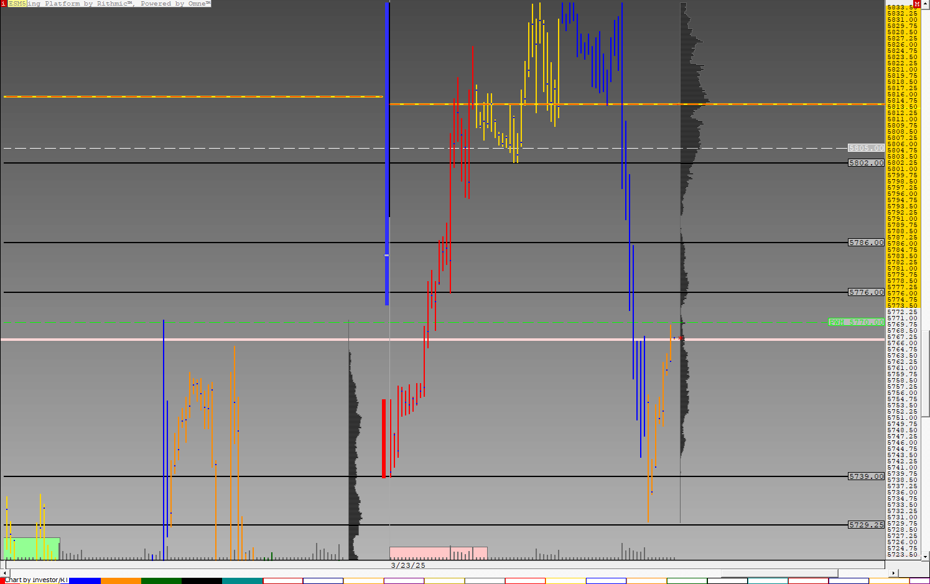The width and height of the screenshot is (930, 584).
Task: Click the green volume box at bottom left
Action: pos(32,549)
